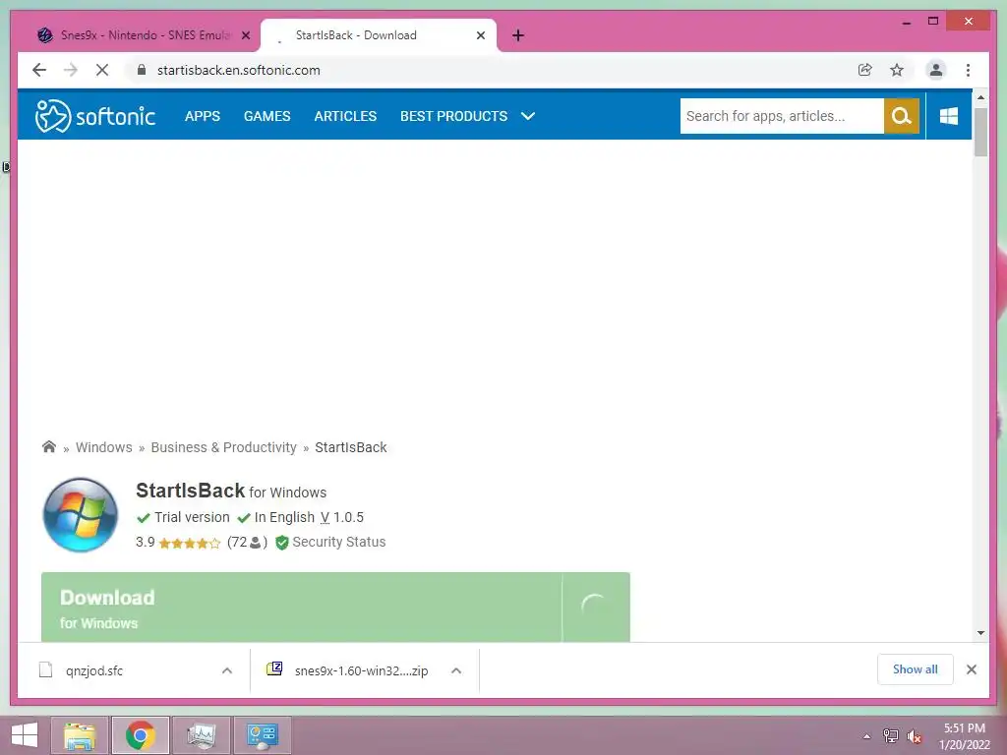Open options for snes9x zip download
1007x755 pixels.
click(x=456, y=670)
